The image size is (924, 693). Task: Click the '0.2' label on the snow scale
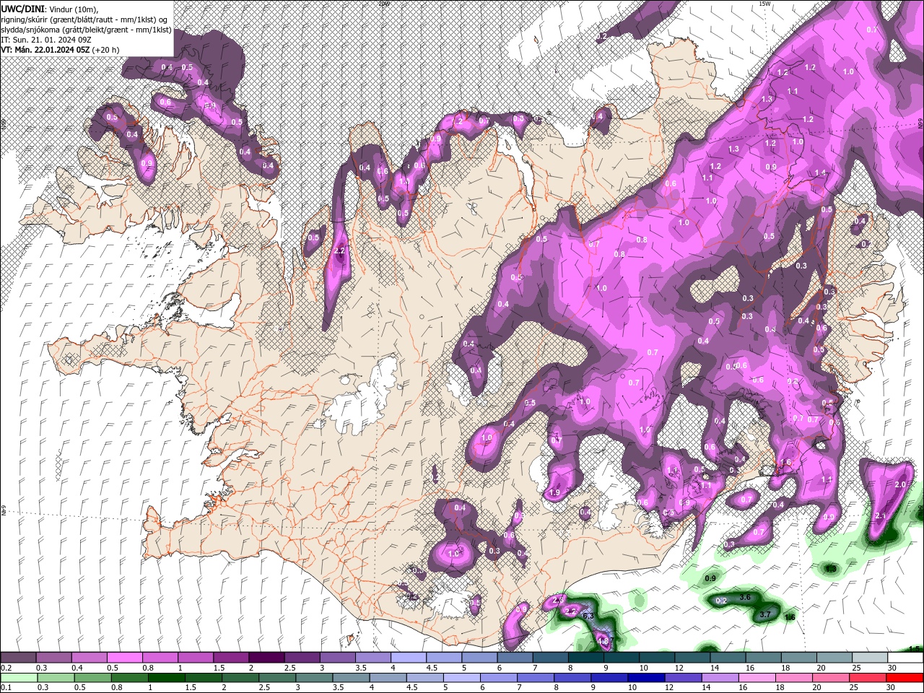point(6,668)
